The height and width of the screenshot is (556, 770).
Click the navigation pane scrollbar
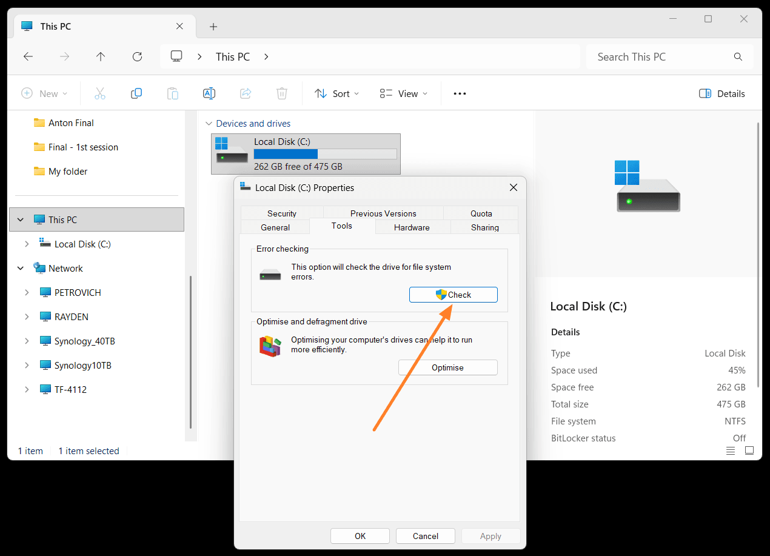190,352
